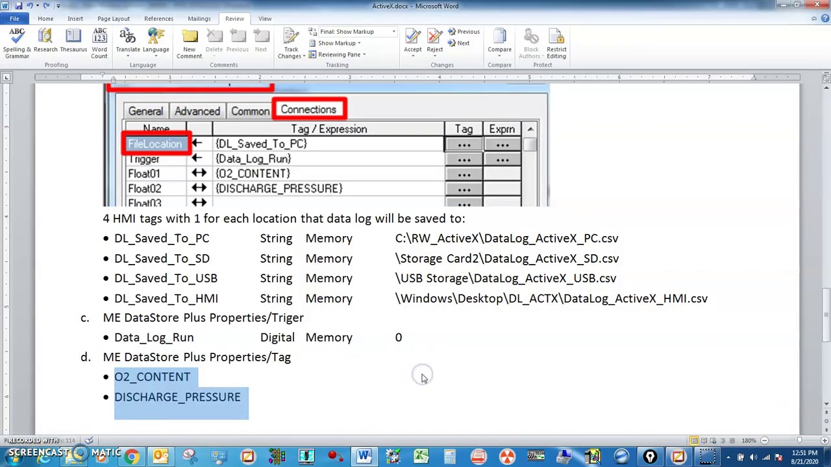This screenshot has height=467, width=831.
Task: Click the Compare documents icon
Action: pyautogui.click(x=499, y=37)
